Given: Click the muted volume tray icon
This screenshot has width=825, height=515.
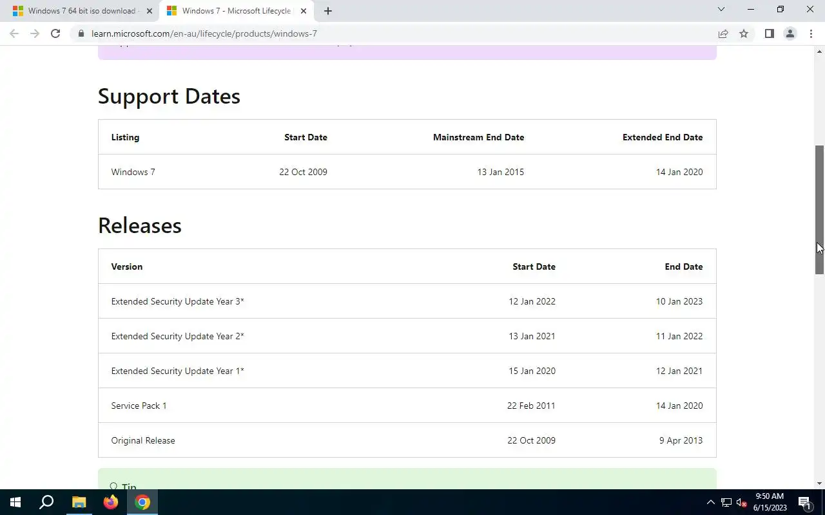Looking at the screenshot, I should coord(741,502).
